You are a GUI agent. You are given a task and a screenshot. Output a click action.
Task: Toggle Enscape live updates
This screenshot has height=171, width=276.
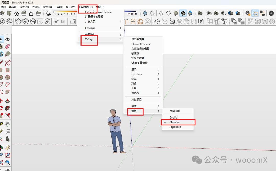click(x=255, y=13)
